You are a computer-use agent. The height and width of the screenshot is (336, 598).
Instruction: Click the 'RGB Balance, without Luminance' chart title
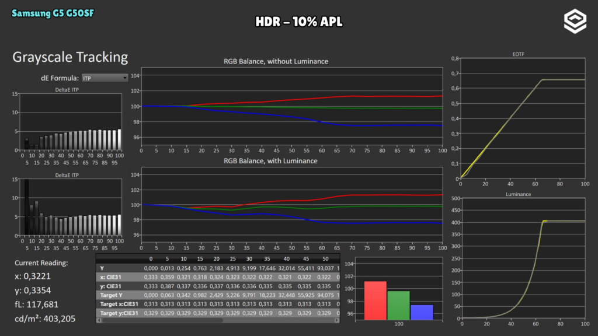tap(276, 61)
